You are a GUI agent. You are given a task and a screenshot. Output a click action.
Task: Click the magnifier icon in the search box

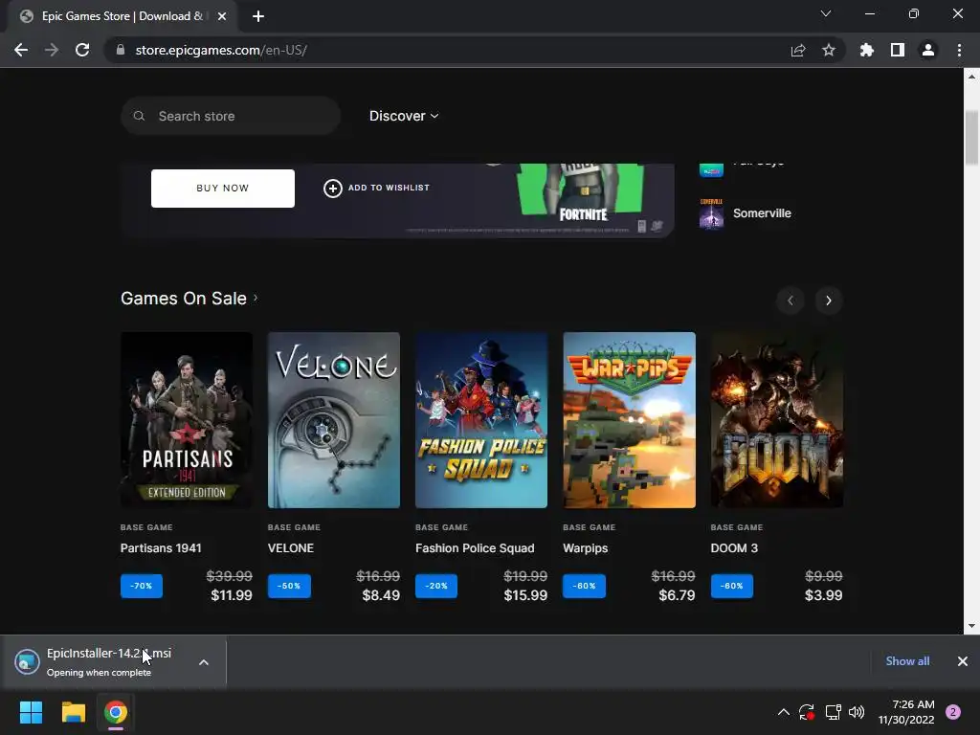(x=139, y=116)
